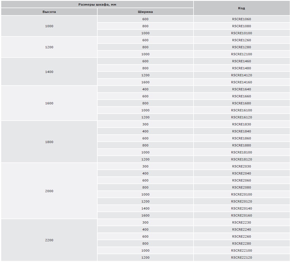This screenshot has height=262, width=290.
Task: Select height cell 1400
Action: 49,72
